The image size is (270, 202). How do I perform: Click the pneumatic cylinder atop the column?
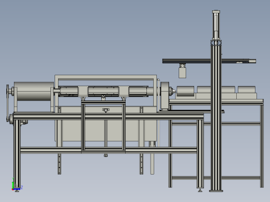coord(216,25)
